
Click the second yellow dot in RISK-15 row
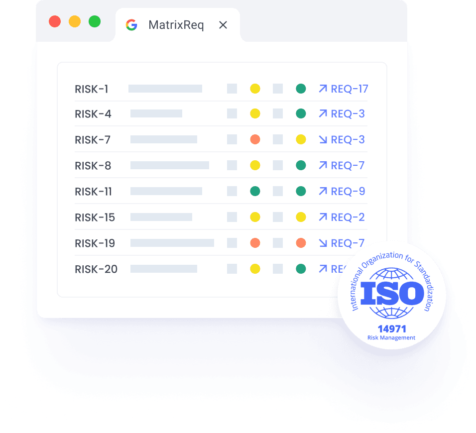pos(301,217)
